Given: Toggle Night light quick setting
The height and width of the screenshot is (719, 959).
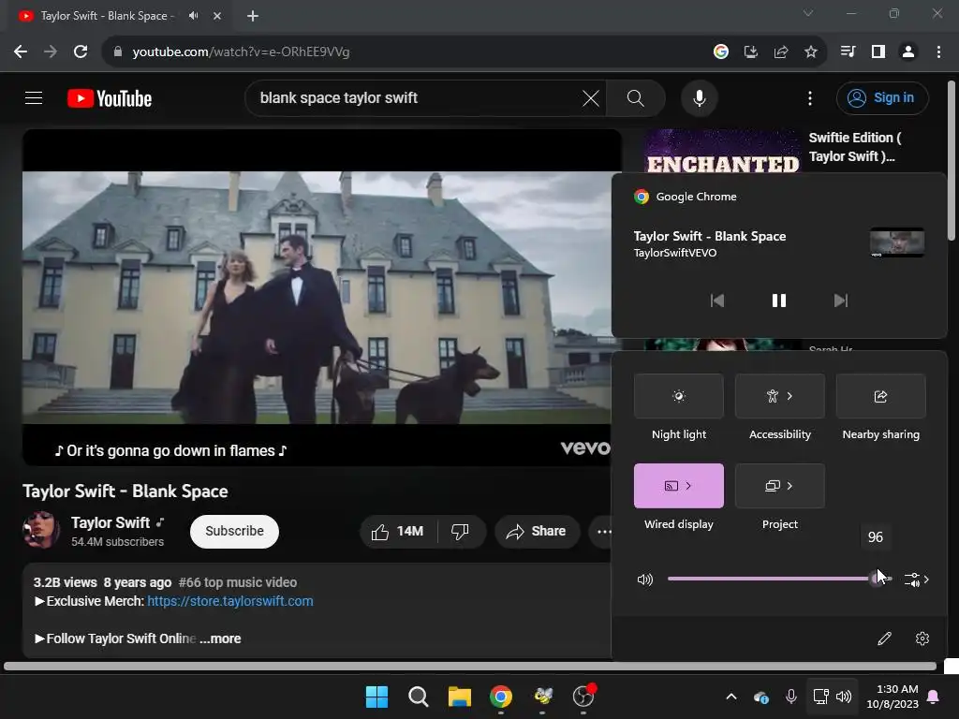Looking at the screenshot, I should point(678,396).
